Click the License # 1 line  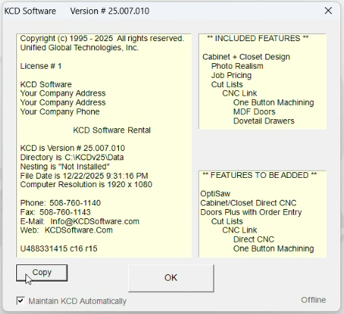41,66
